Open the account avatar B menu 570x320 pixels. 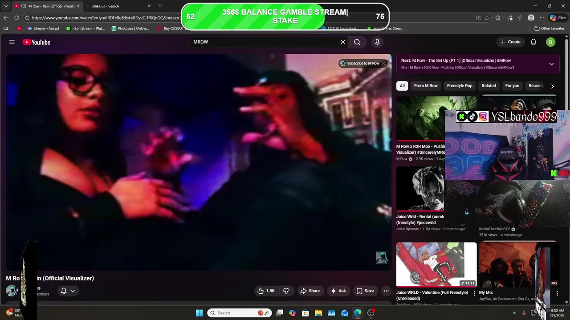point(551,42)
